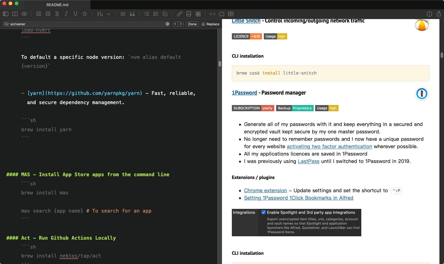Click the Done button in find bar
The width and height of the screenshot is (444, 264).
[x=192, y=24]
